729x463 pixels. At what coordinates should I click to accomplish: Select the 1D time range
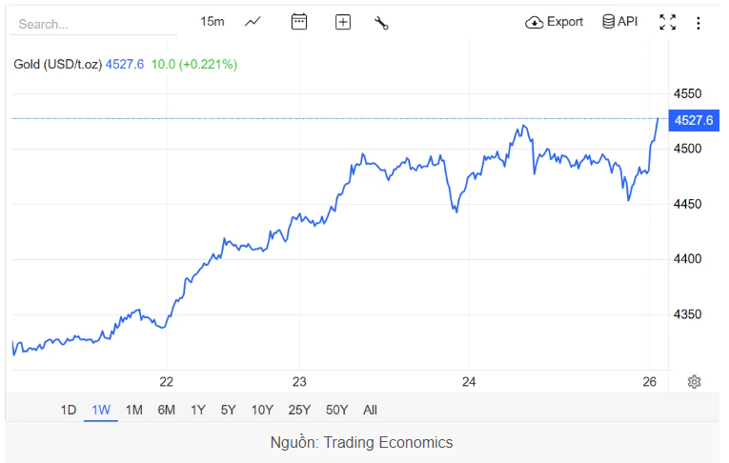tap(69, 410)
